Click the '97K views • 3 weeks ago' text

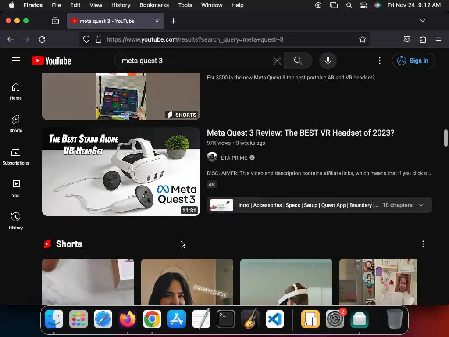(x=236, y=143)
